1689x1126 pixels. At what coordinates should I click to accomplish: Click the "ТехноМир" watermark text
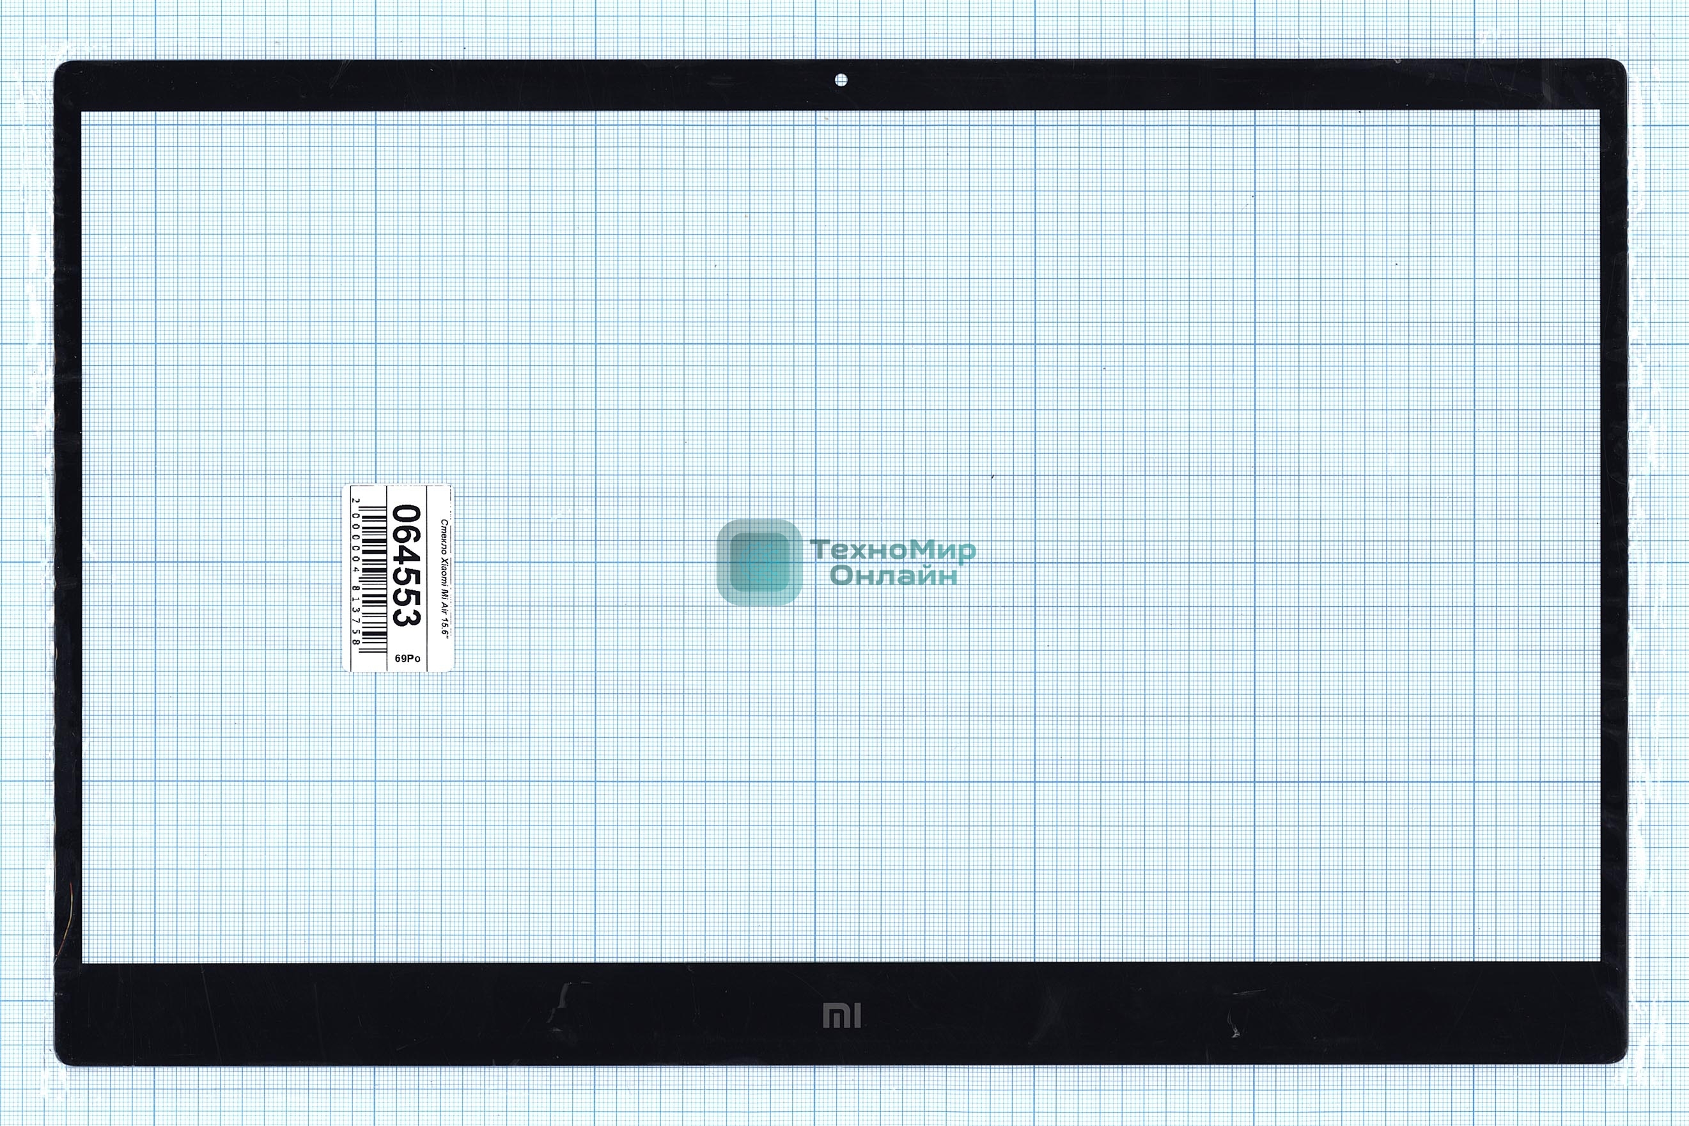(x=893, y=550)
